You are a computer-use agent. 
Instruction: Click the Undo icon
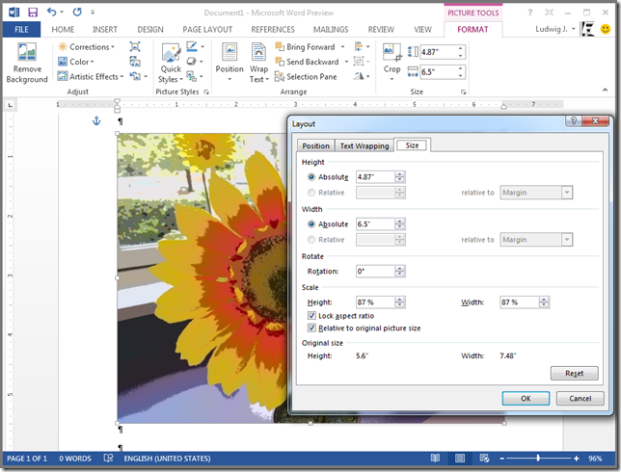[x=52, y=12]
